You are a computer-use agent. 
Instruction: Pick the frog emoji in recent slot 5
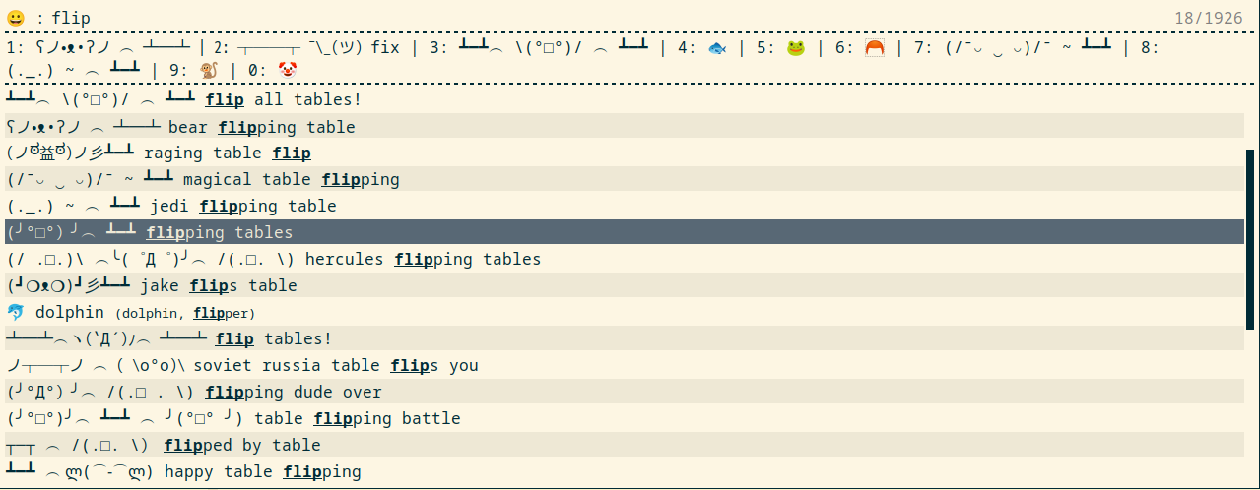click(795, 47)
